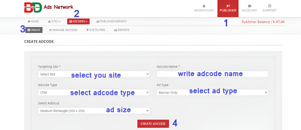Open Manage Adcodes tab
The height and width of the screenshot is (130, 301).
click(x=63, y=30)
